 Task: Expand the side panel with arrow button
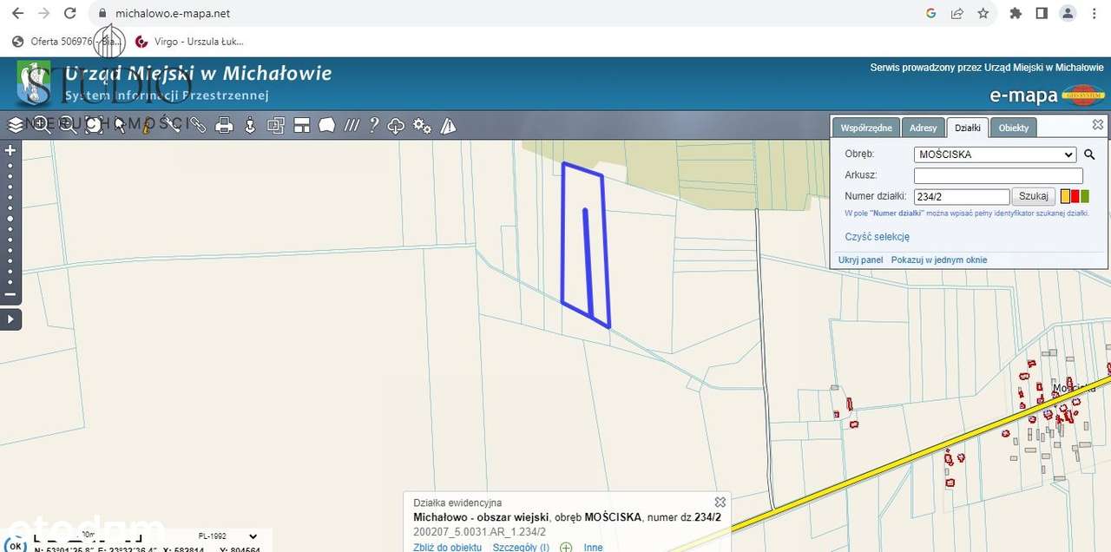10,319
